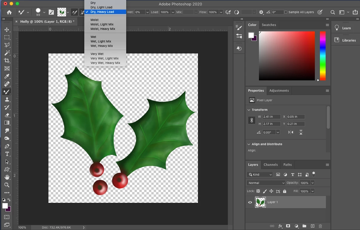Select the Zoom tool

pyautogui.click(x=7, y=185)
